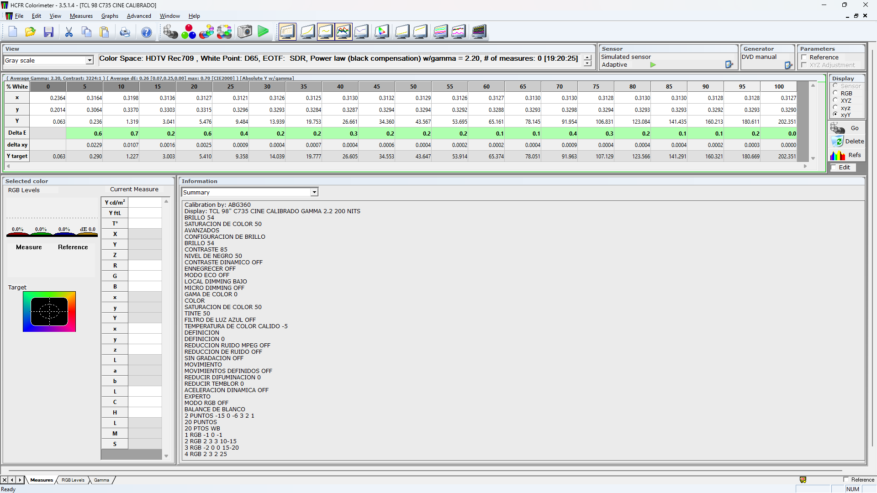Click the color space info stepper up
This screenshot has height=493, width=877.
coord(587,58)
